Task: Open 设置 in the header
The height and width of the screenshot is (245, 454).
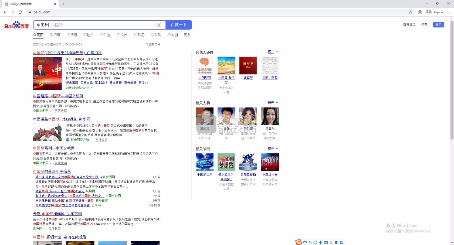Action: [424, 25]
